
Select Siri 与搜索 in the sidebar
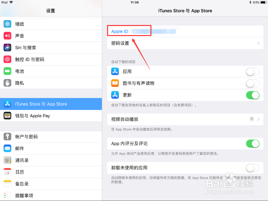51,47
